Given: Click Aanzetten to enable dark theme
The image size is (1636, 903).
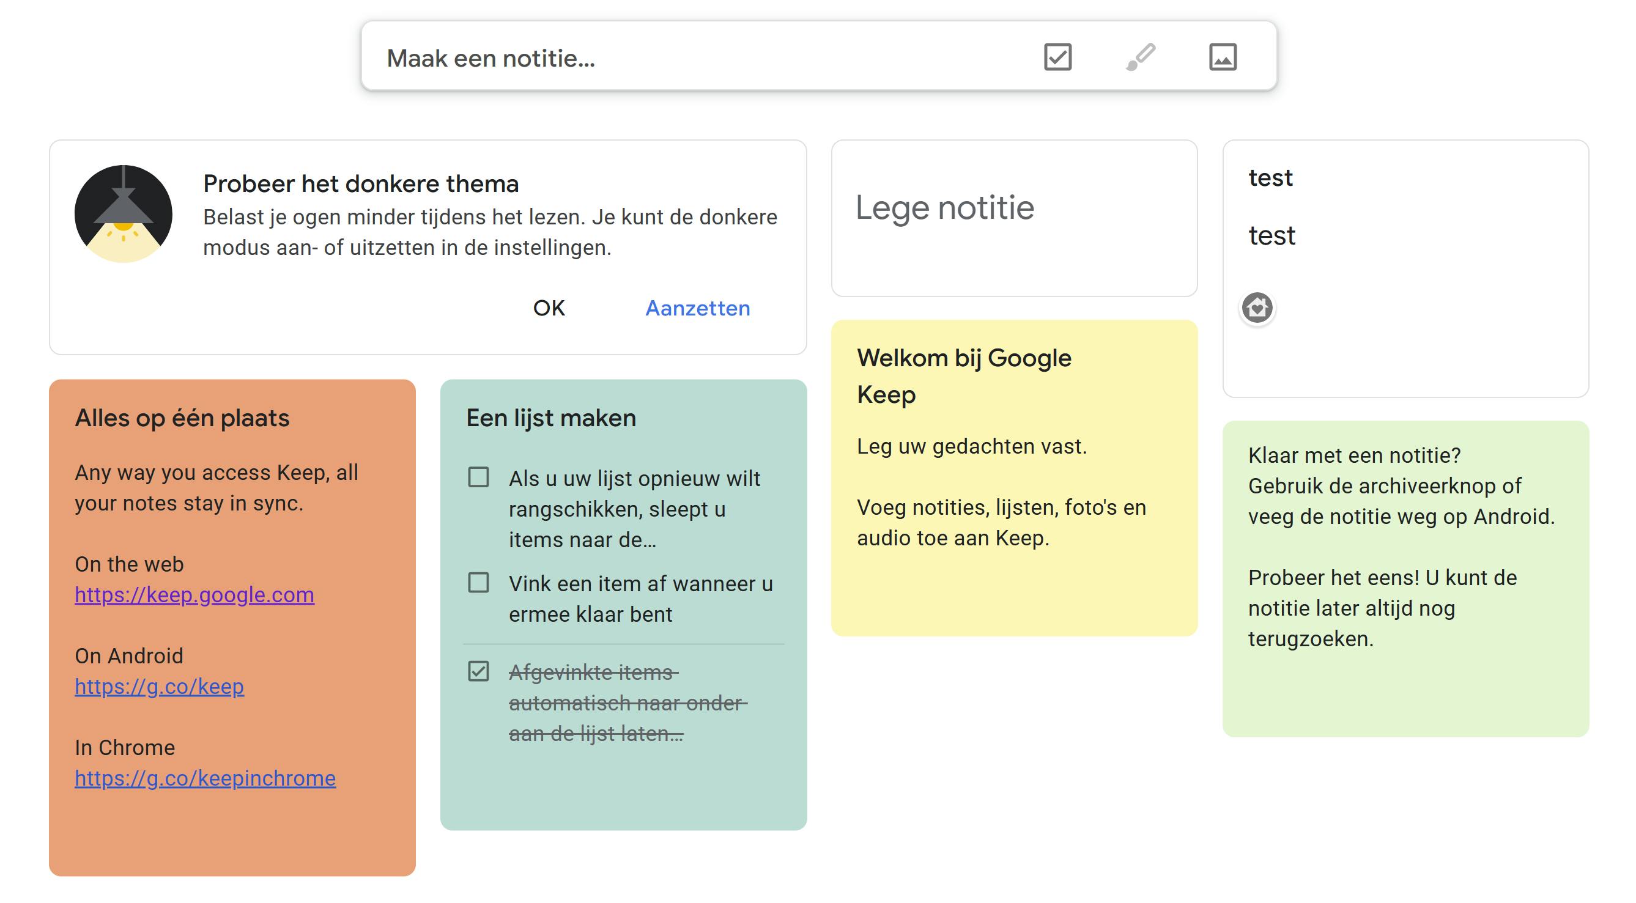Looking at the screenshot, I should pos(697,308).
